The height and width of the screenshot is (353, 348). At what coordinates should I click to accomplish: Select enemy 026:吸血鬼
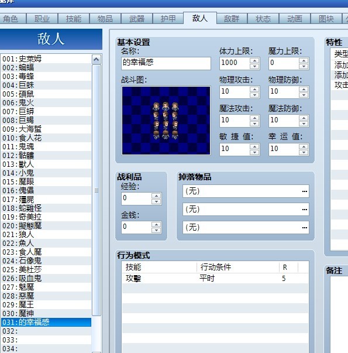[46, 279]
